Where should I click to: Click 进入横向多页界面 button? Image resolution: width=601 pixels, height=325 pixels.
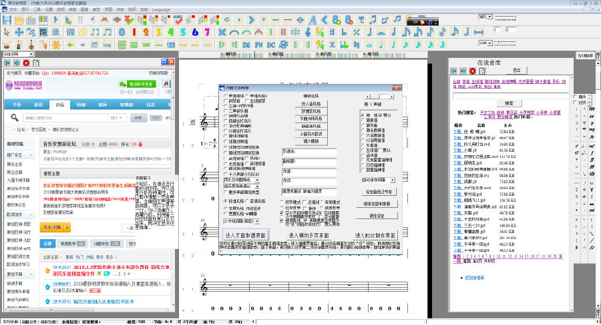point(309,235)
